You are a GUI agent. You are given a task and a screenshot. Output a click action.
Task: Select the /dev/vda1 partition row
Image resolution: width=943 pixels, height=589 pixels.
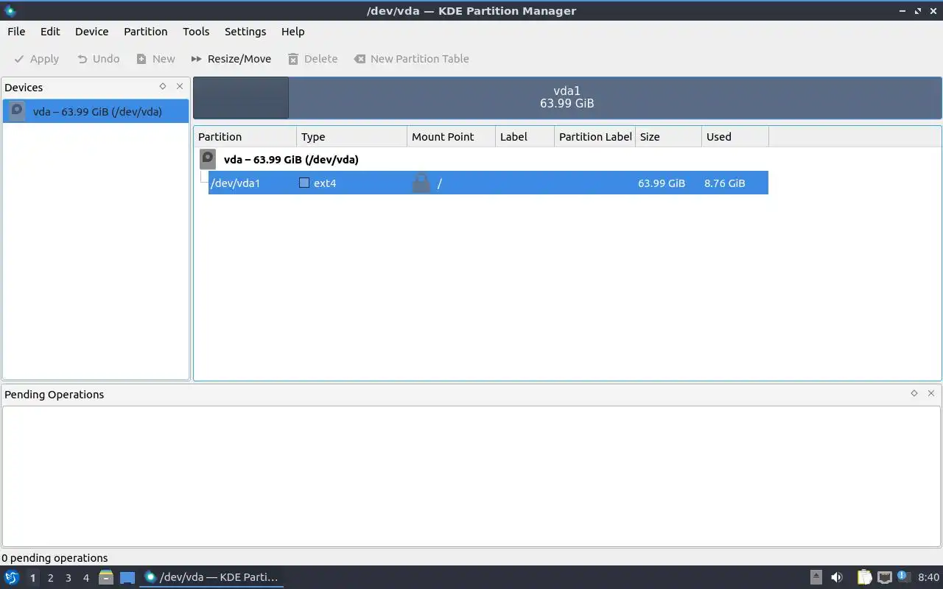(488, 183)
